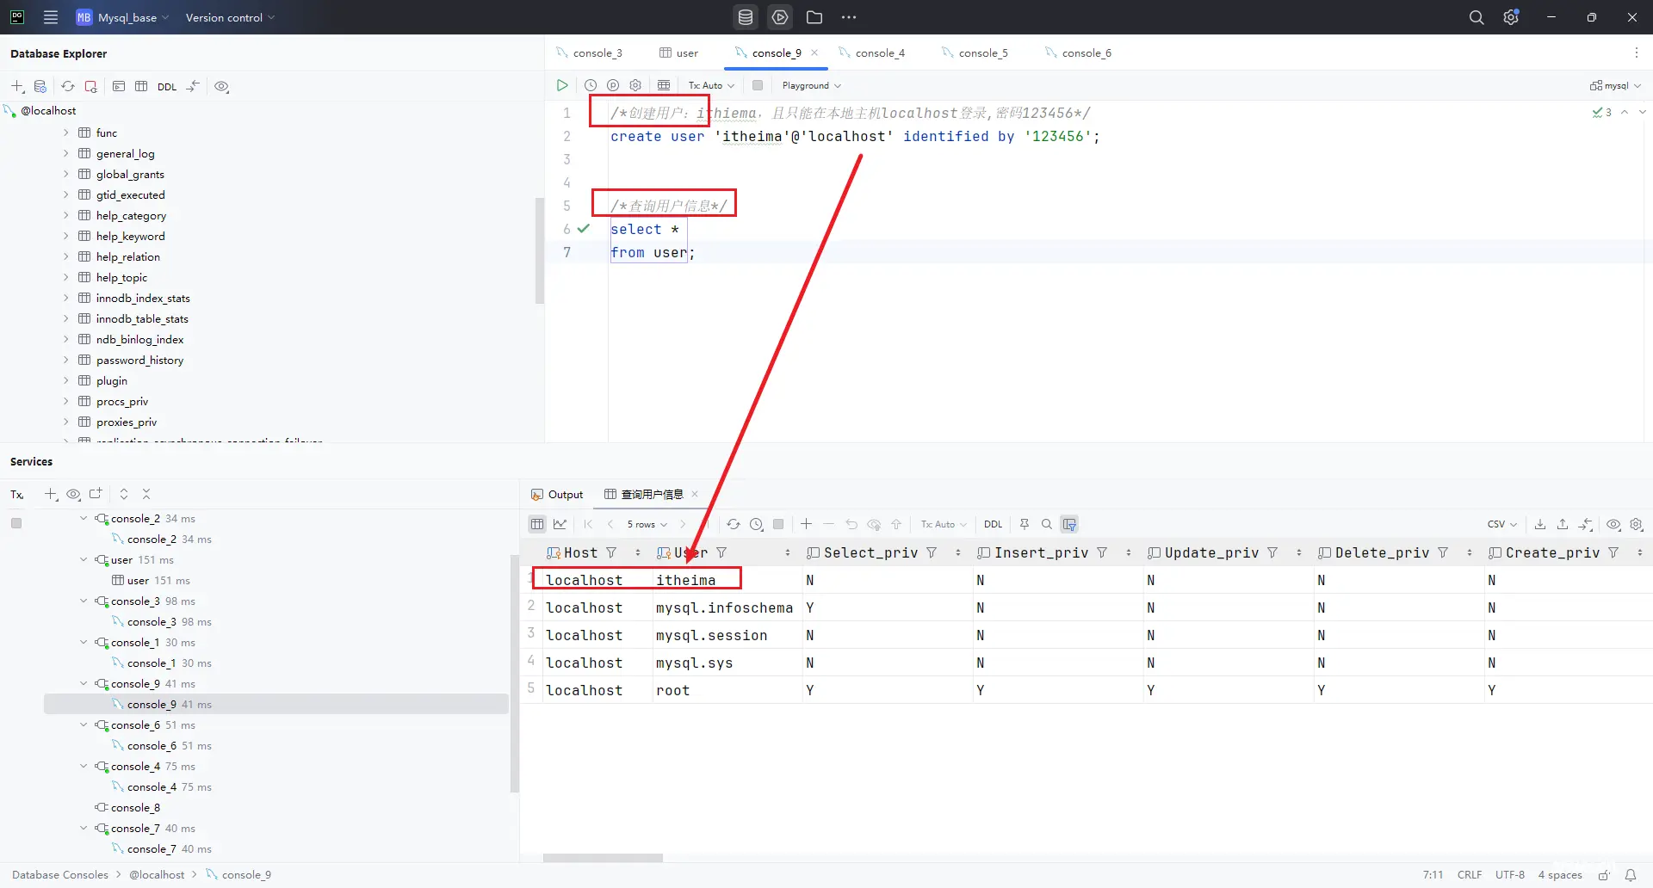
Task: Pin the result tab
Action: click(x=1025, y=524)
